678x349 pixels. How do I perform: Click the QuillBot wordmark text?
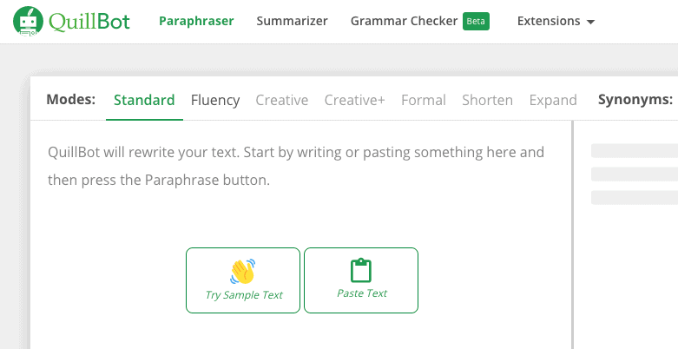click(x=89, y=22)
